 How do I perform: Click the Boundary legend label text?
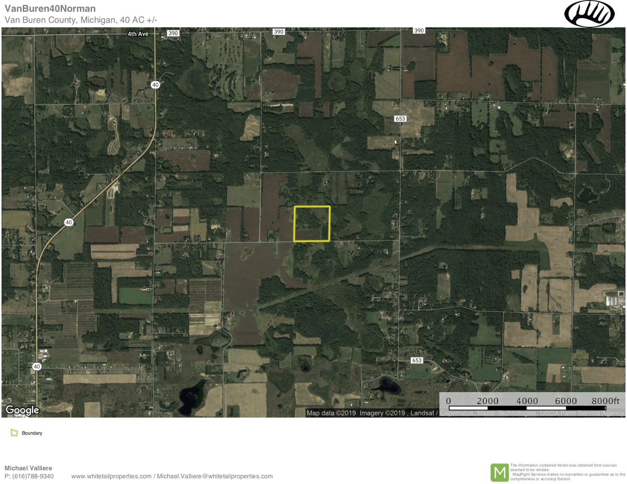click(32, 433)
